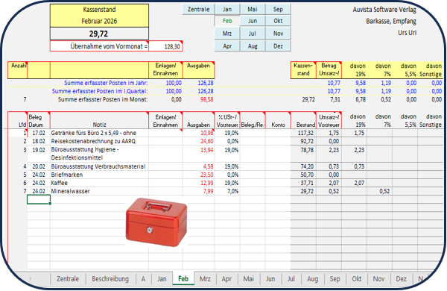Click Bestand value 50,70

tap(303, 175)
